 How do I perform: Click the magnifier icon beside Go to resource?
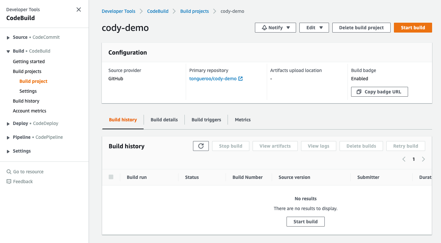coord(9,172)
